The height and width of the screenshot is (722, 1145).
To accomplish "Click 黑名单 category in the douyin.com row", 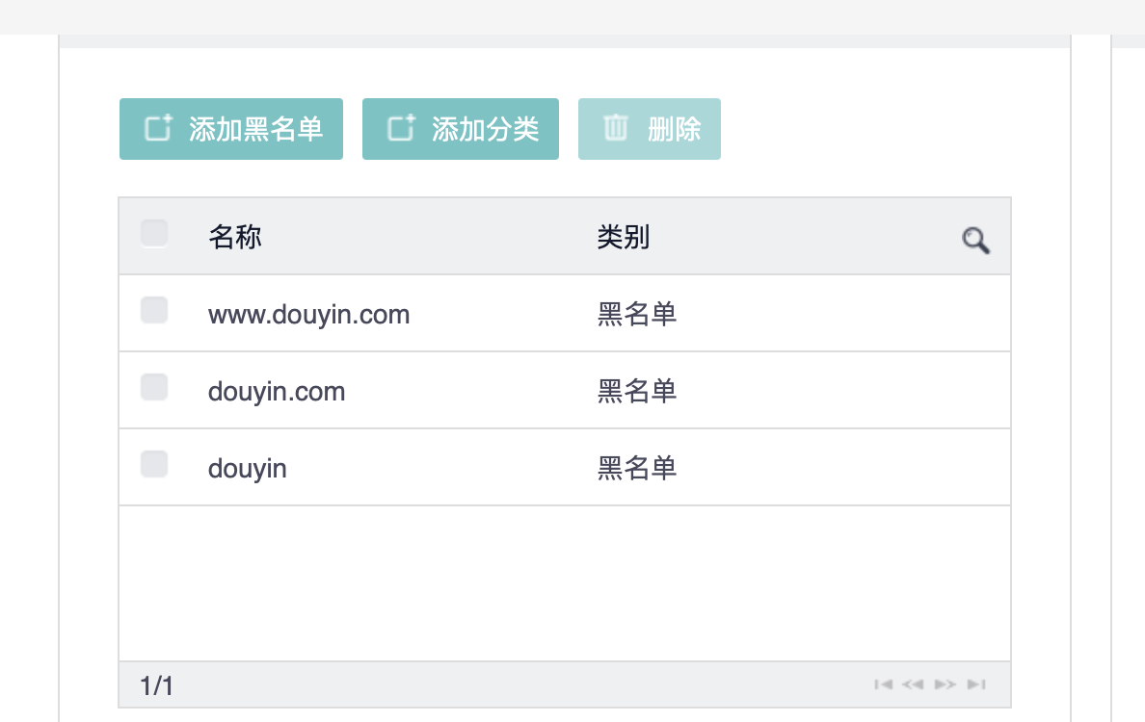I will pos(637,392).
